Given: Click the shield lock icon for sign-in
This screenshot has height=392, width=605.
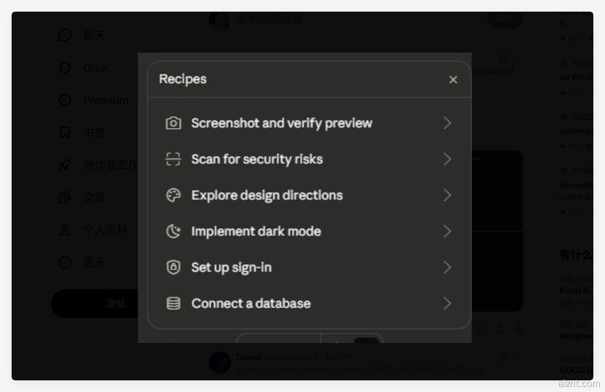Looking at the screenshot, I should point(174,268).
